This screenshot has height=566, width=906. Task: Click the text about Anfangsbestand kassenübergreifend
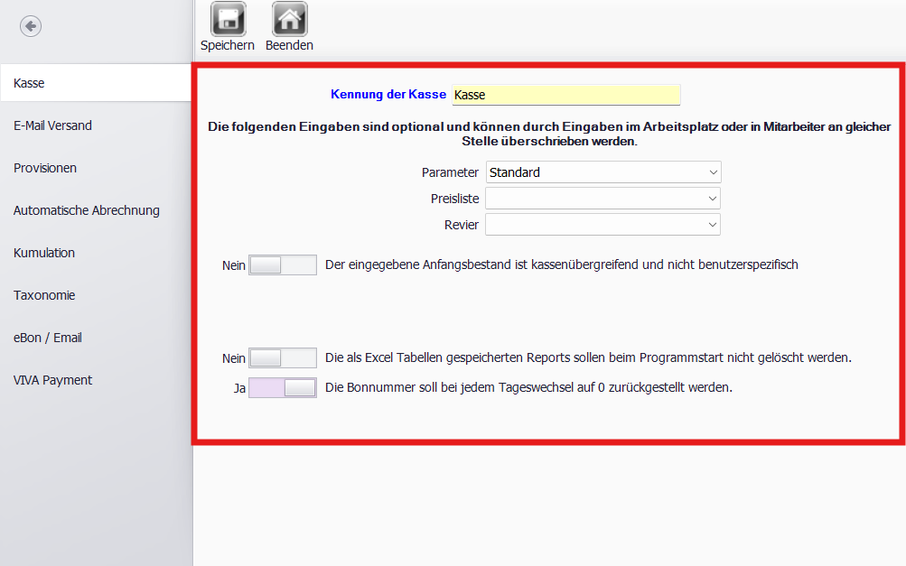(562, 264)
